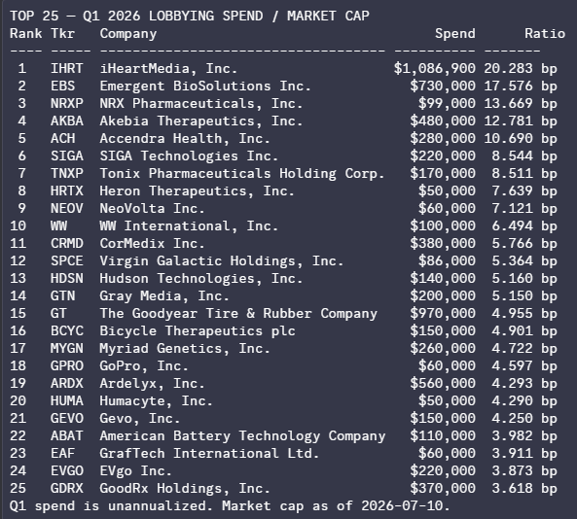Select ticker 'BCYC'
Screen dimensions: 577x519
click(66, 330)
